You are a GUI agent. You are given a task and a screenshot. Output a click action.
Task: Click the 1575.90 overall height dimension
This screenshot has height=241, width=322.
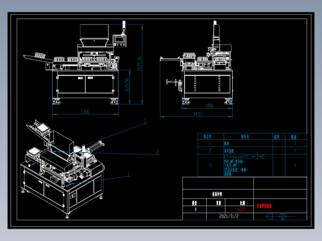click(x=139, y=64)
